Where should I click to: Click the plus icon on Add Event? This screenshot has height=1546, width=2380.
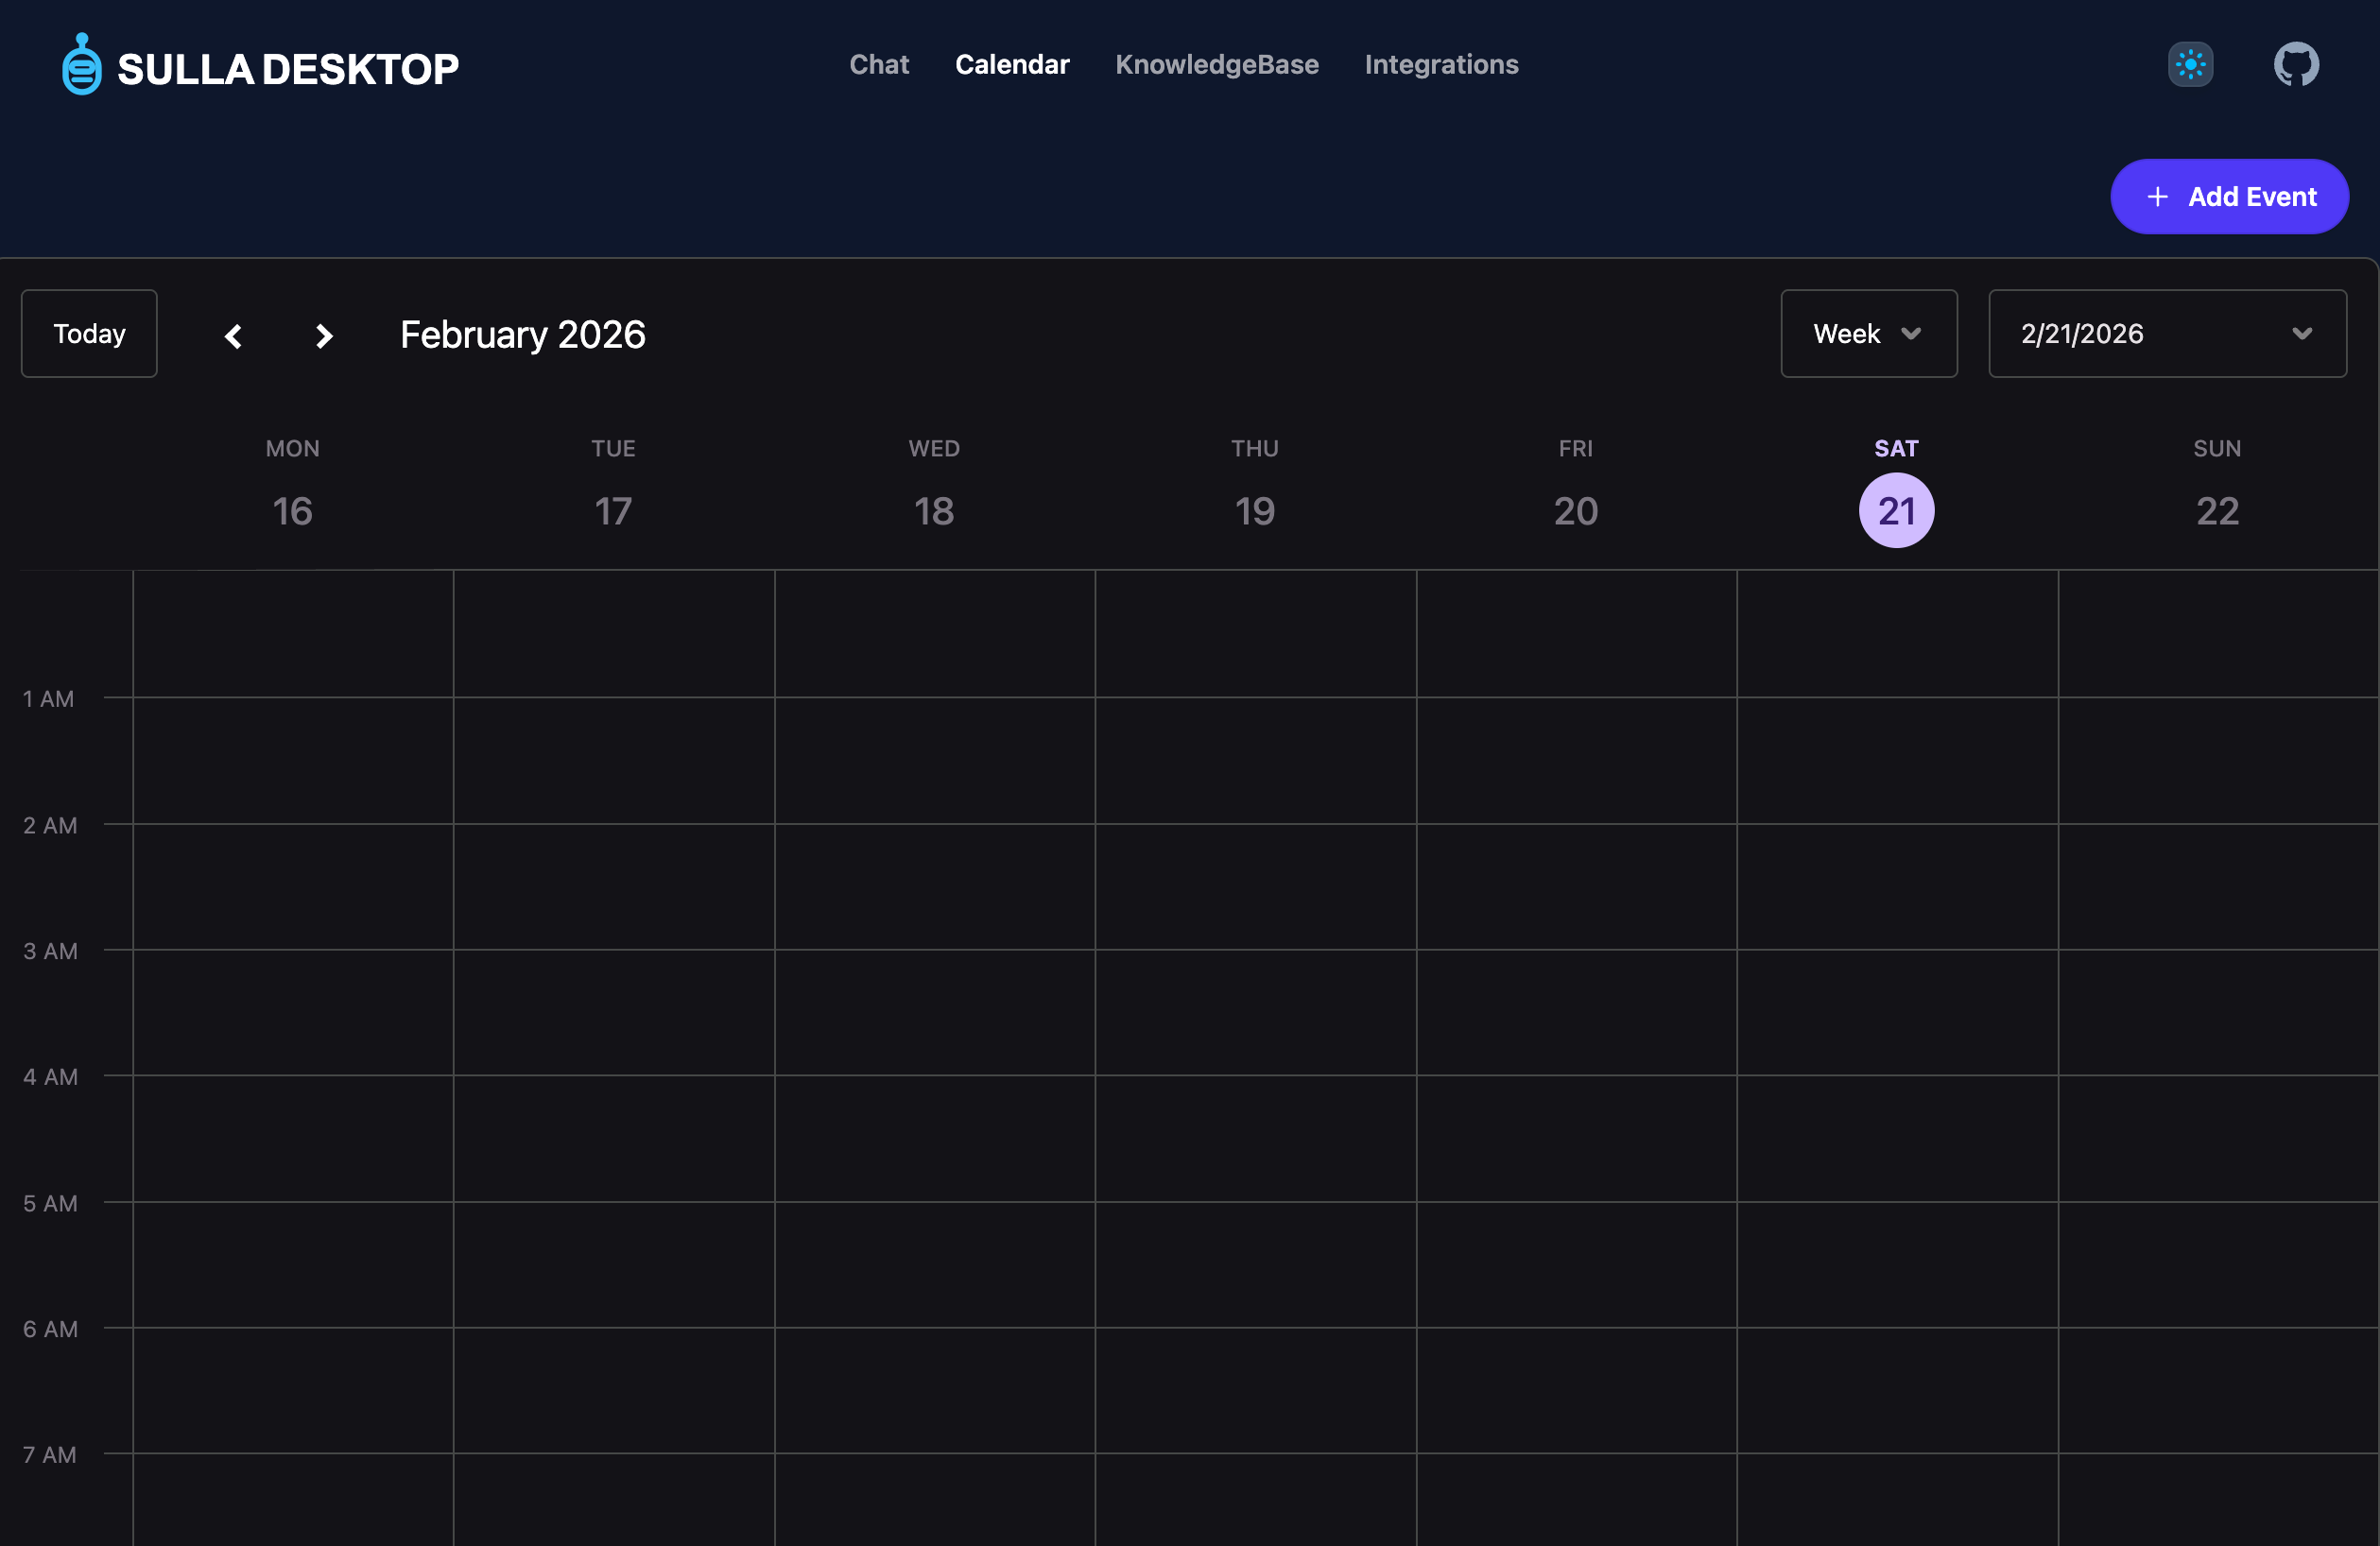tap(2158, 196)
